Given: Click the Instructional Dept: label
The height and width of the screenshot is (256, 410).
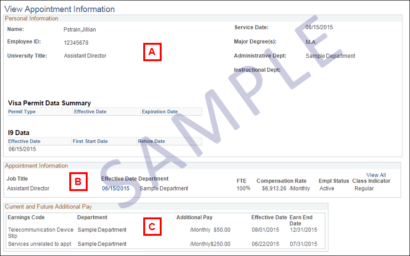Looking at the screenshot, I should pyautogui.click(x=257, y=70).
